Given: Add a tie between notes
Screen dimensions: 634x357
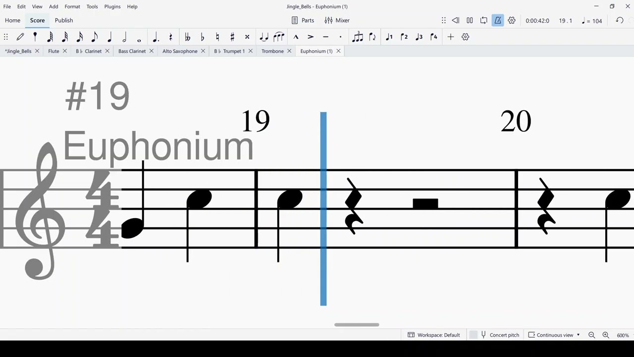Looking at the screenshot, I should 264,37.
